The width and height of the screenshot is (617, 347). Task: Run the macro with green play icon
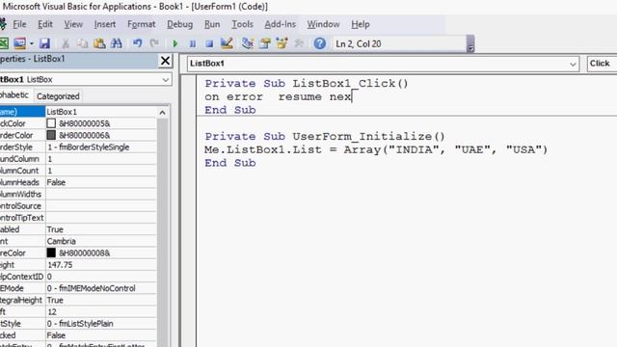pos(175,43)
